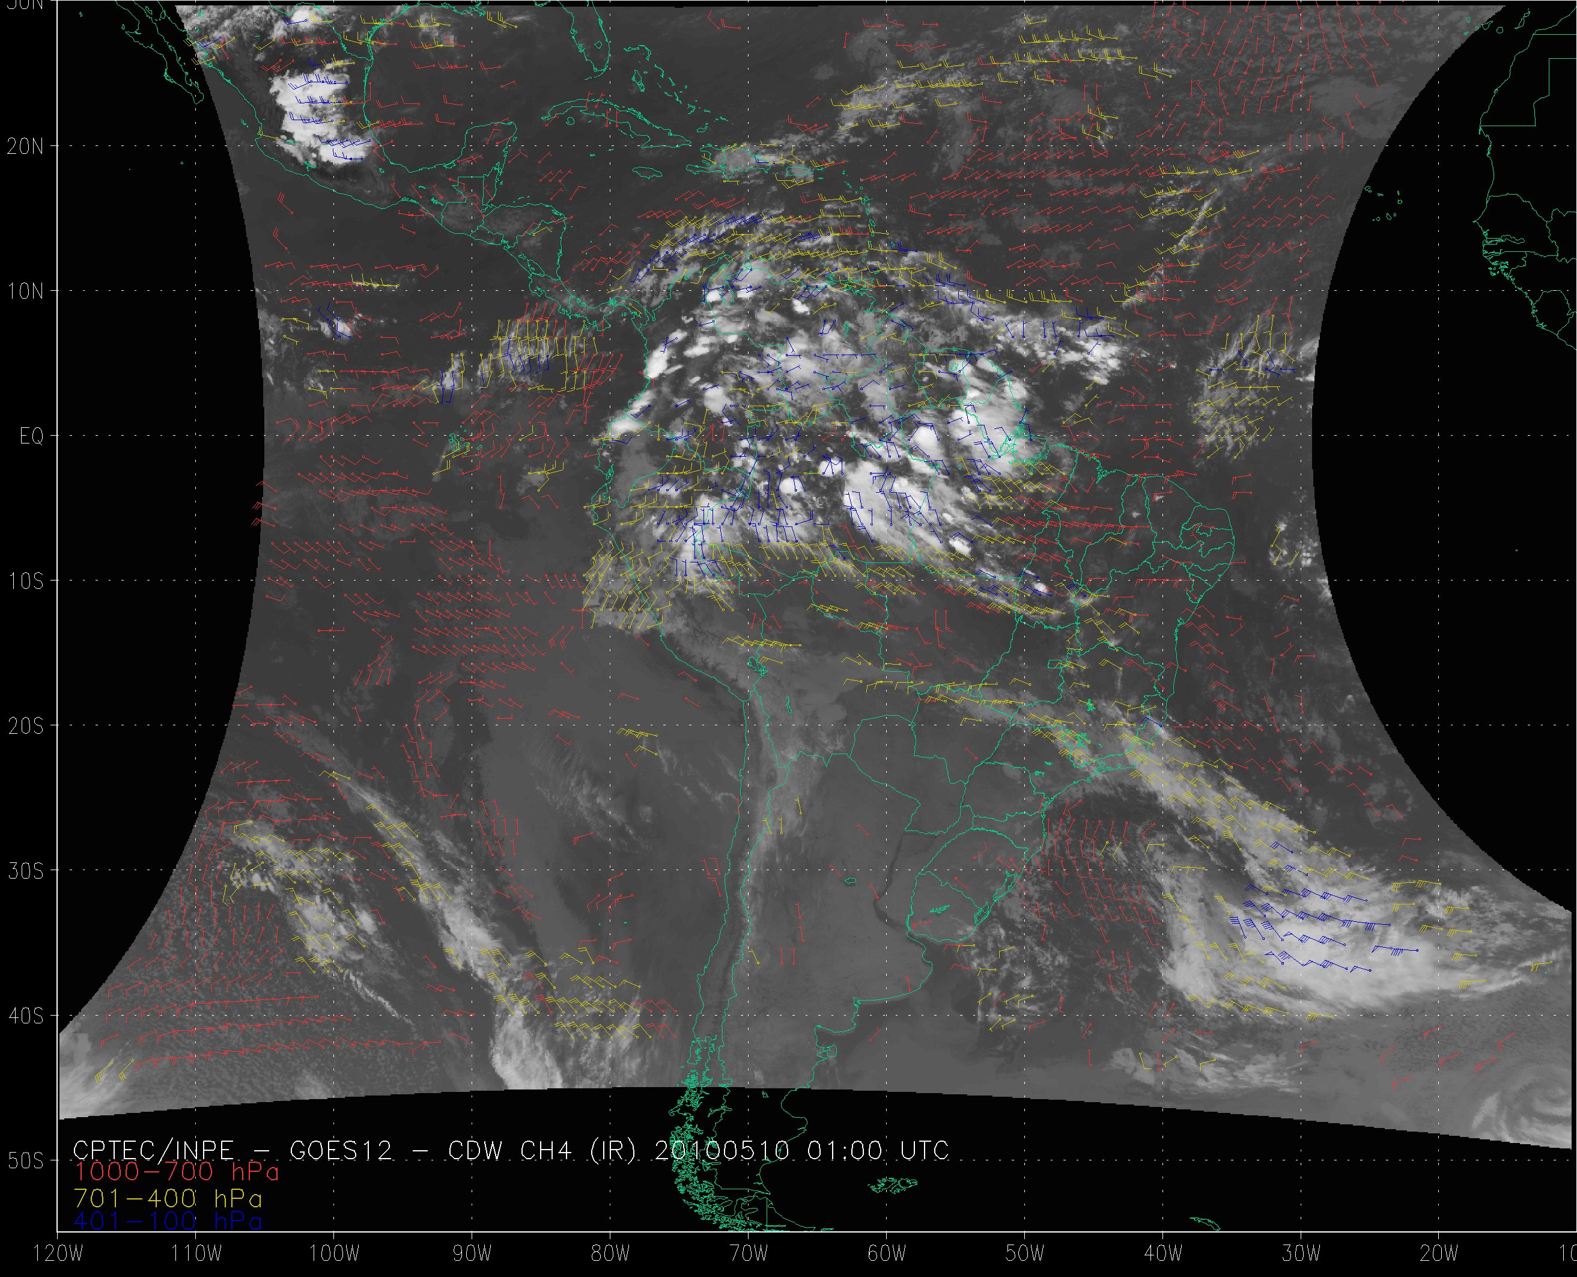Click the 70W longitude axis label
Screen dimensions: 1577x1277
pyautogui.click(x=749, y=1254)
